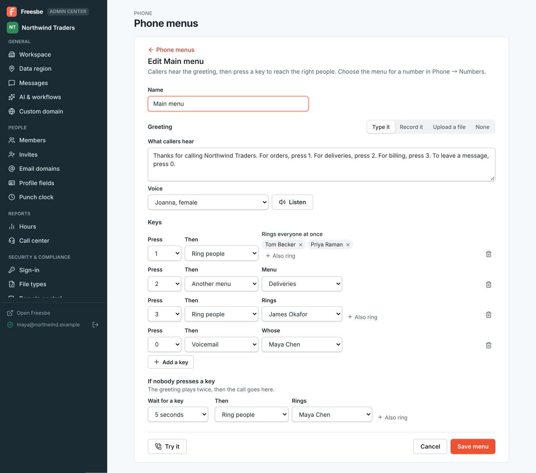This screenshot has width=536, height=473.
Task: Click Also ring under key 1
Action: coord(280,256)
